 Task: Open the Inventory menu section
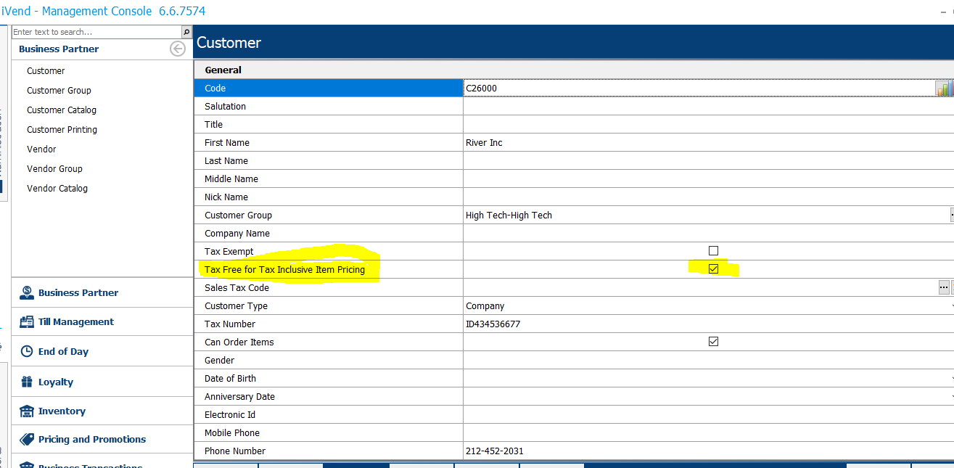tap(102, 411)
